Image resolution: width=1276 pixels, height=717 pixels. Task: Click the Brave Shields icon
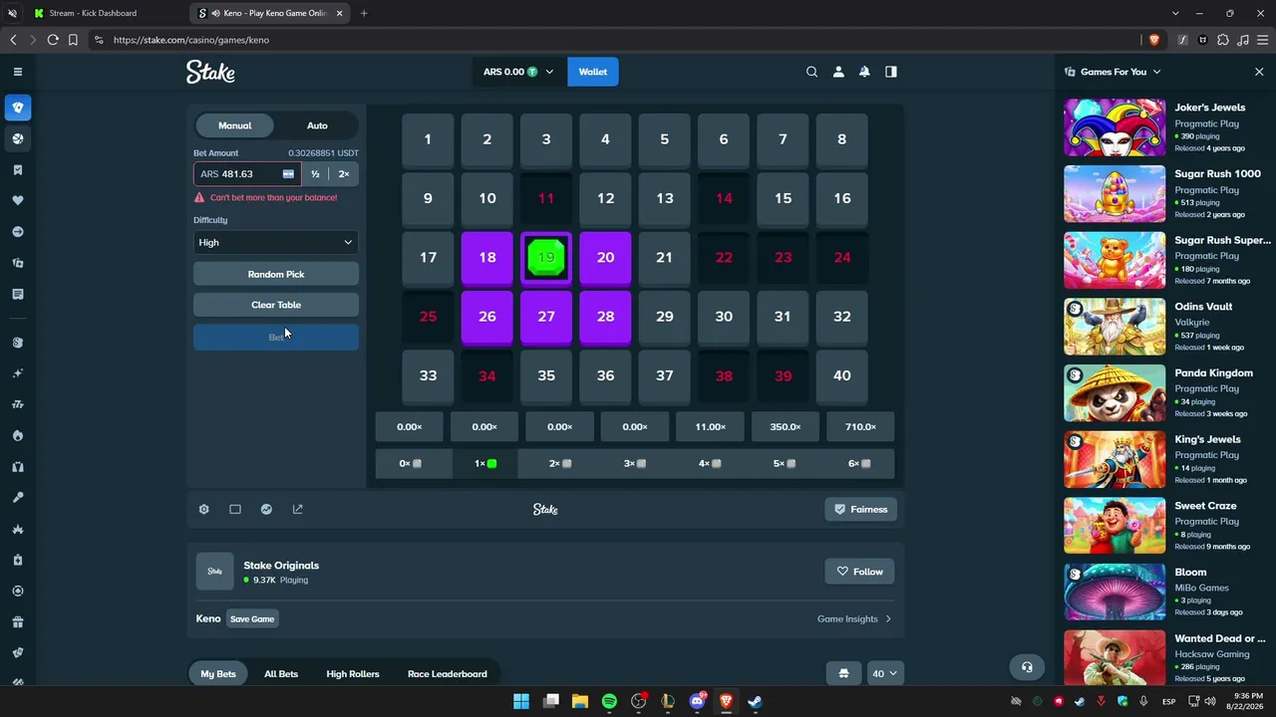pos(1154,40)
